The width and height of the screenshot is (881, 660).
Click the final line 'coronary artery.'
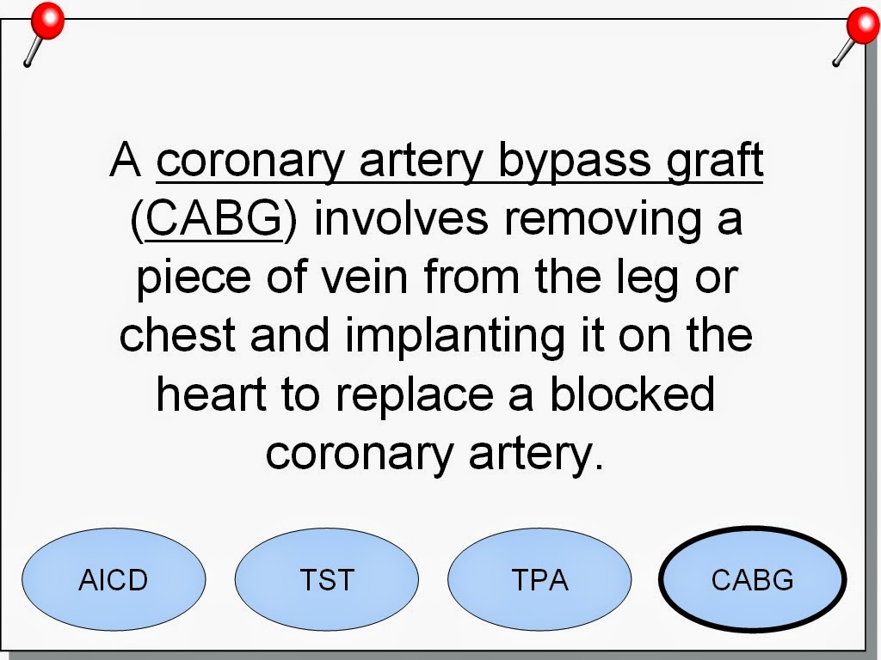(434, 455)
